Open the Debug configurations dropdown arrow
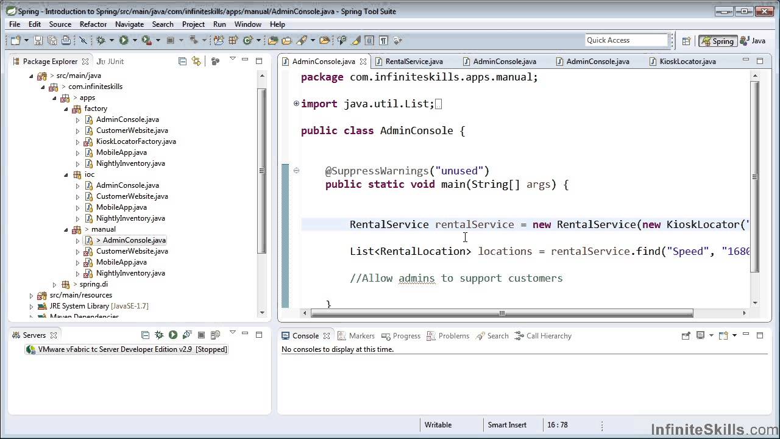The height and width of the screenshot is (439, 780). (x=112, y=40)
